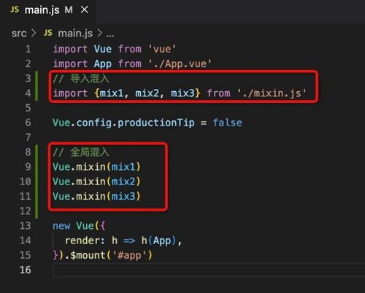
Task: Open main.js breadcrumb segment
Action: coord(75,34)
